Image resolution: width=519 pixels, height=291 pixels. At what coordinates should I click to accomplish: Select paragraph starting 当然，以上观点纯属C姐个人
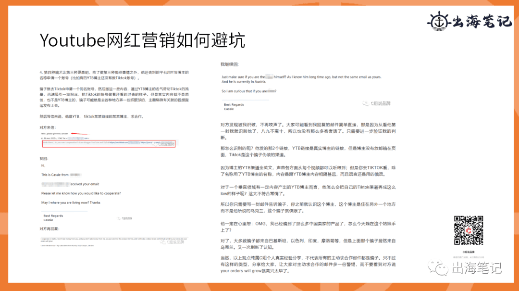click(308, 264)
